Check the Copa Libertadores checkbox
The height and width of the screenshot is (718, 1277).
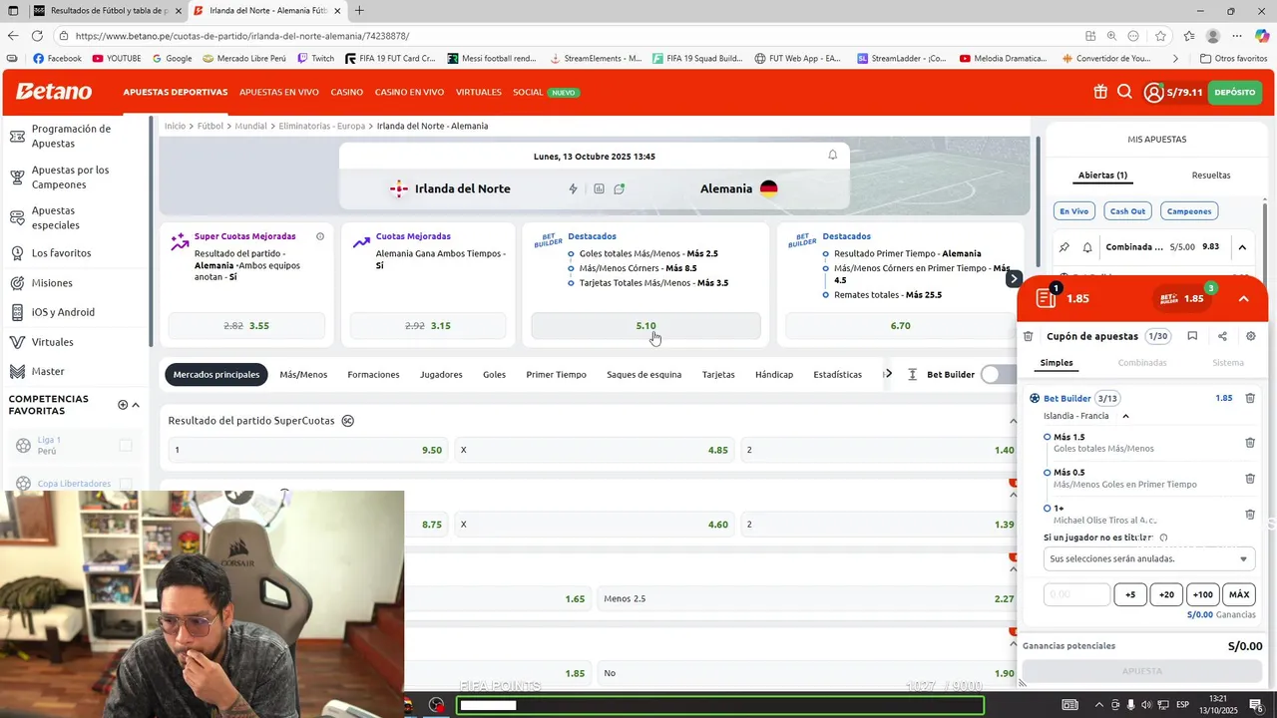[126, 484]
